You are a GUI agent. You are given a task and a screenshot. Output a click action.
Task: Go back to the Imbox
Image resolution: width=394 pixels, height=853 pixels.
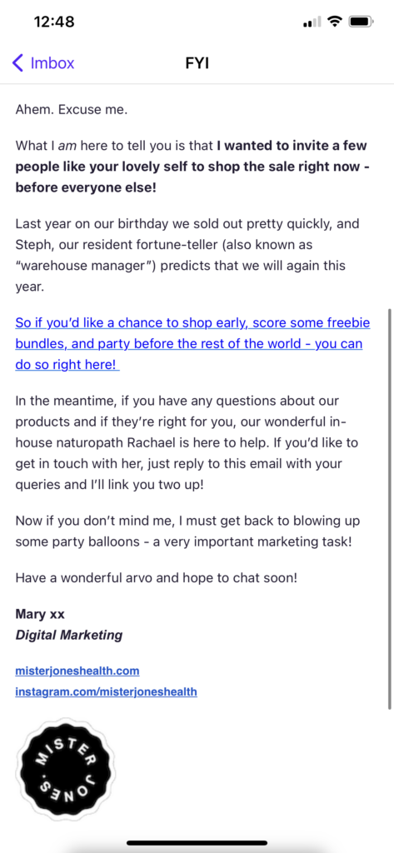point(43,62)
